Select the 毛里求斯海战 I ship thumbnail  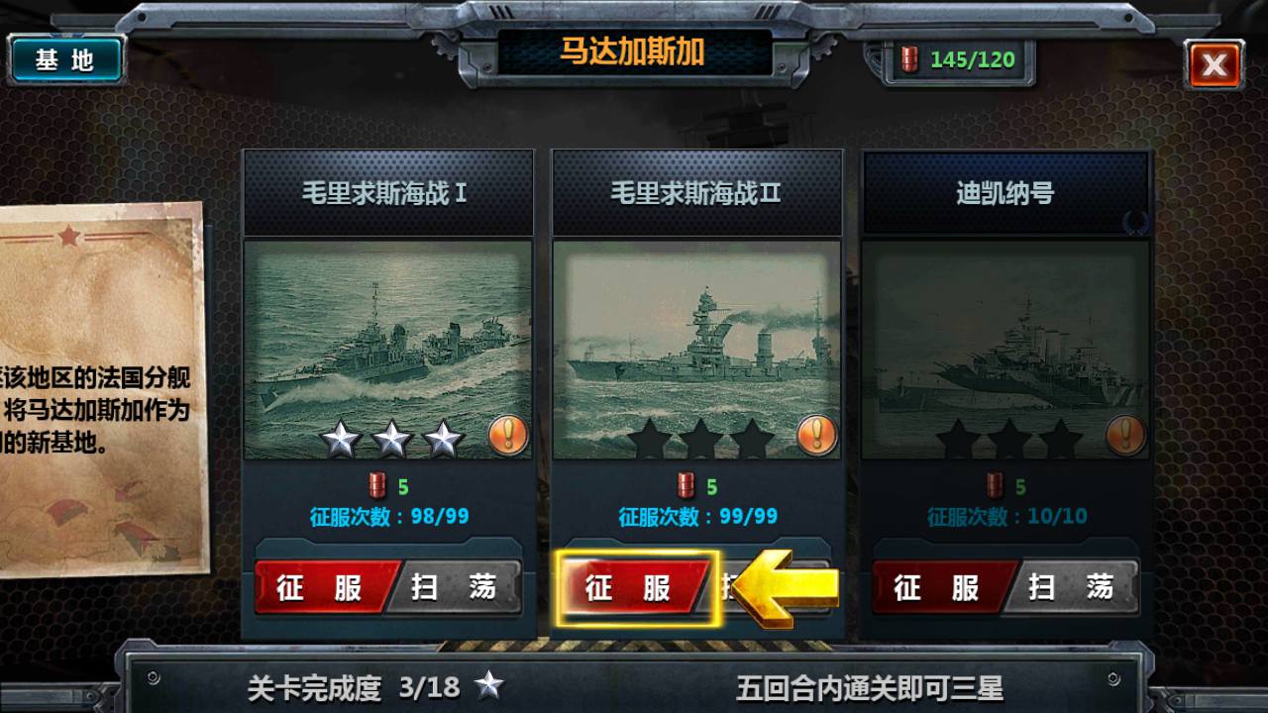click(388, 350)
